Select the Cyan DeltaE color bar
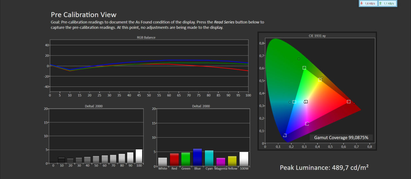411x179 pixels. (x=209, y=158)
